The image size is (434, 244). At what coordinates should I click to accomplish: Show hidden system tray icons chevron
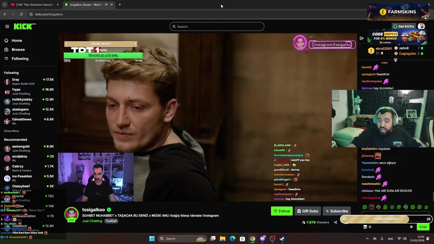pos(367,239)
